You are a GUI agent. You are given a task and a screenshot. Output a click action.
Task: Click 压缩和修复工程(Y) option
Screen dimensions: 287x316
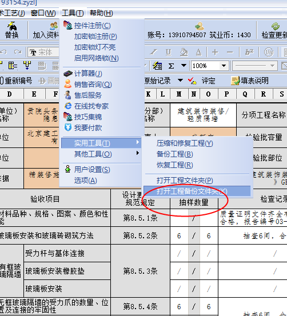coord(185,143)
